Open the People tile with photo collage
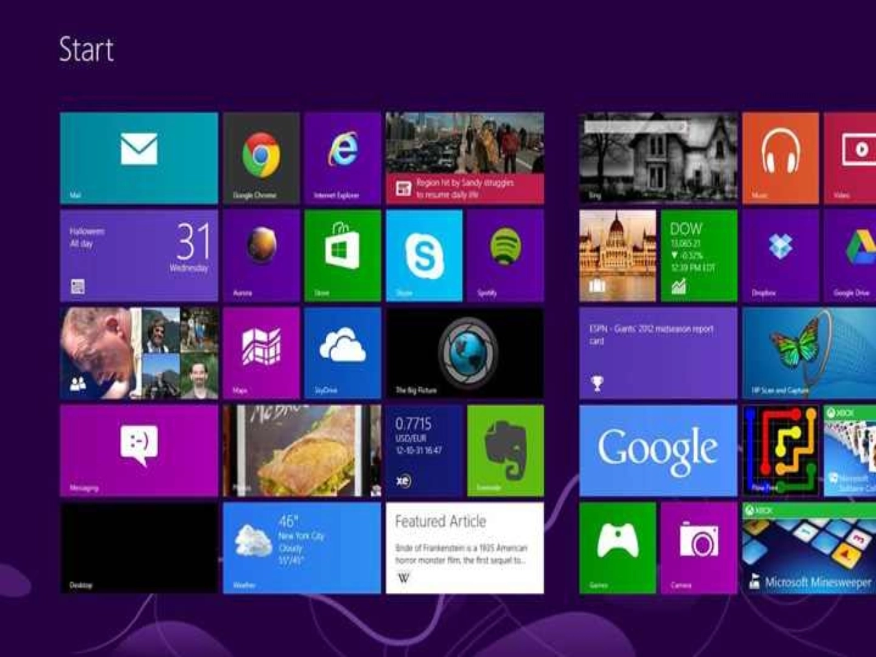 point(139,353)
